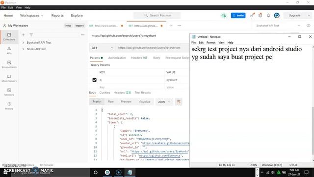Viewport: 314px width, 177px height.
Task: Toggle the response word wrap icon
Action: (x=179, y=102)
